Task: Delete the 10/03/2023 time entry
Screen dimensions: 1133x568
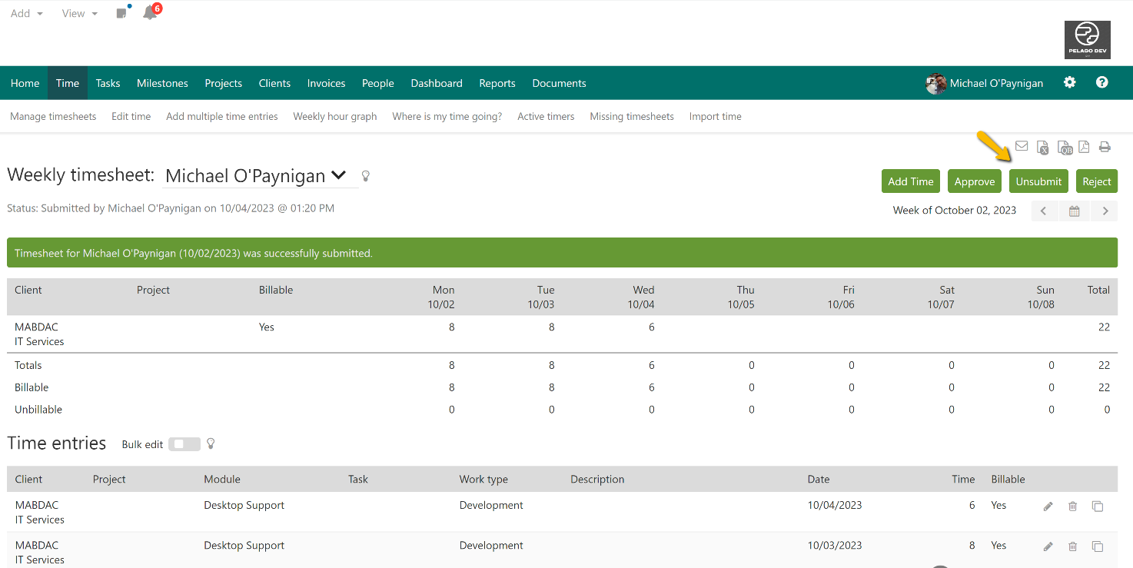Action: tap(1072, 546)
